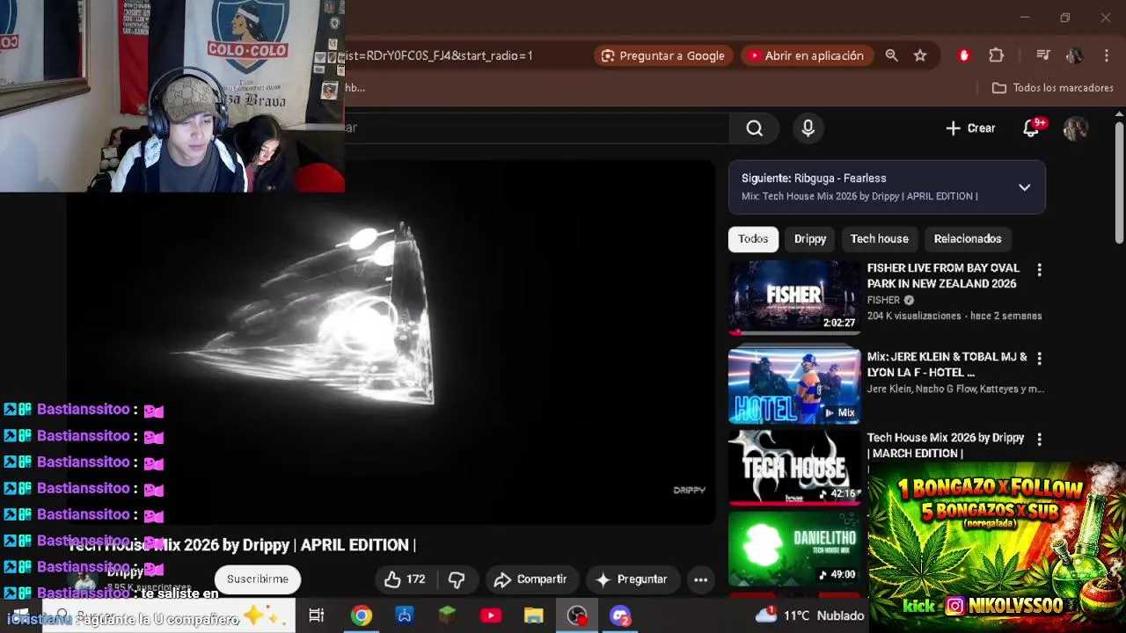
Task: Open the blue store app on taskbar
Action: [405, 616]
